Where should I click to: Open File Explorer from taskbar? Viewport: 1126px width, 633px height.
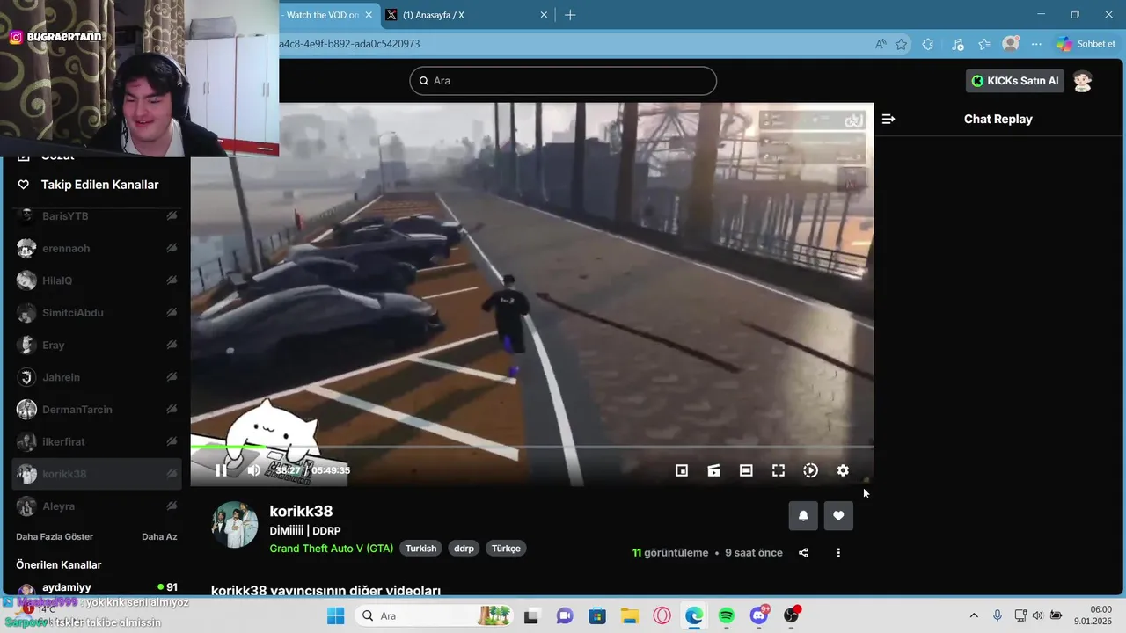(629, 615)
